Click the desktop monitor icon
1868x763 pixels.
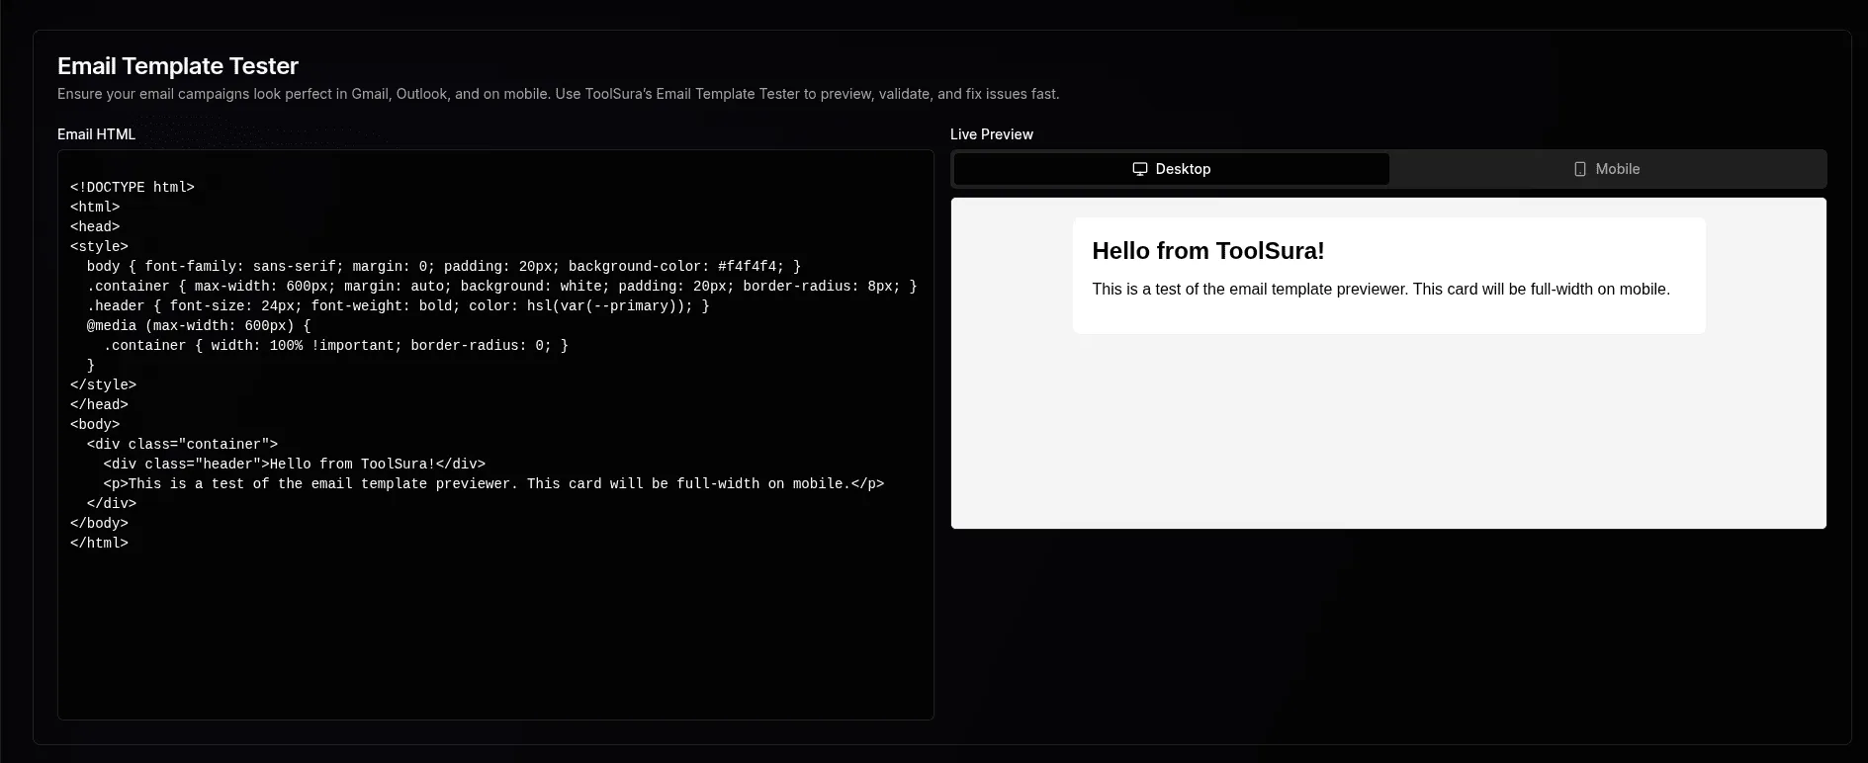tap(1140, 169)
